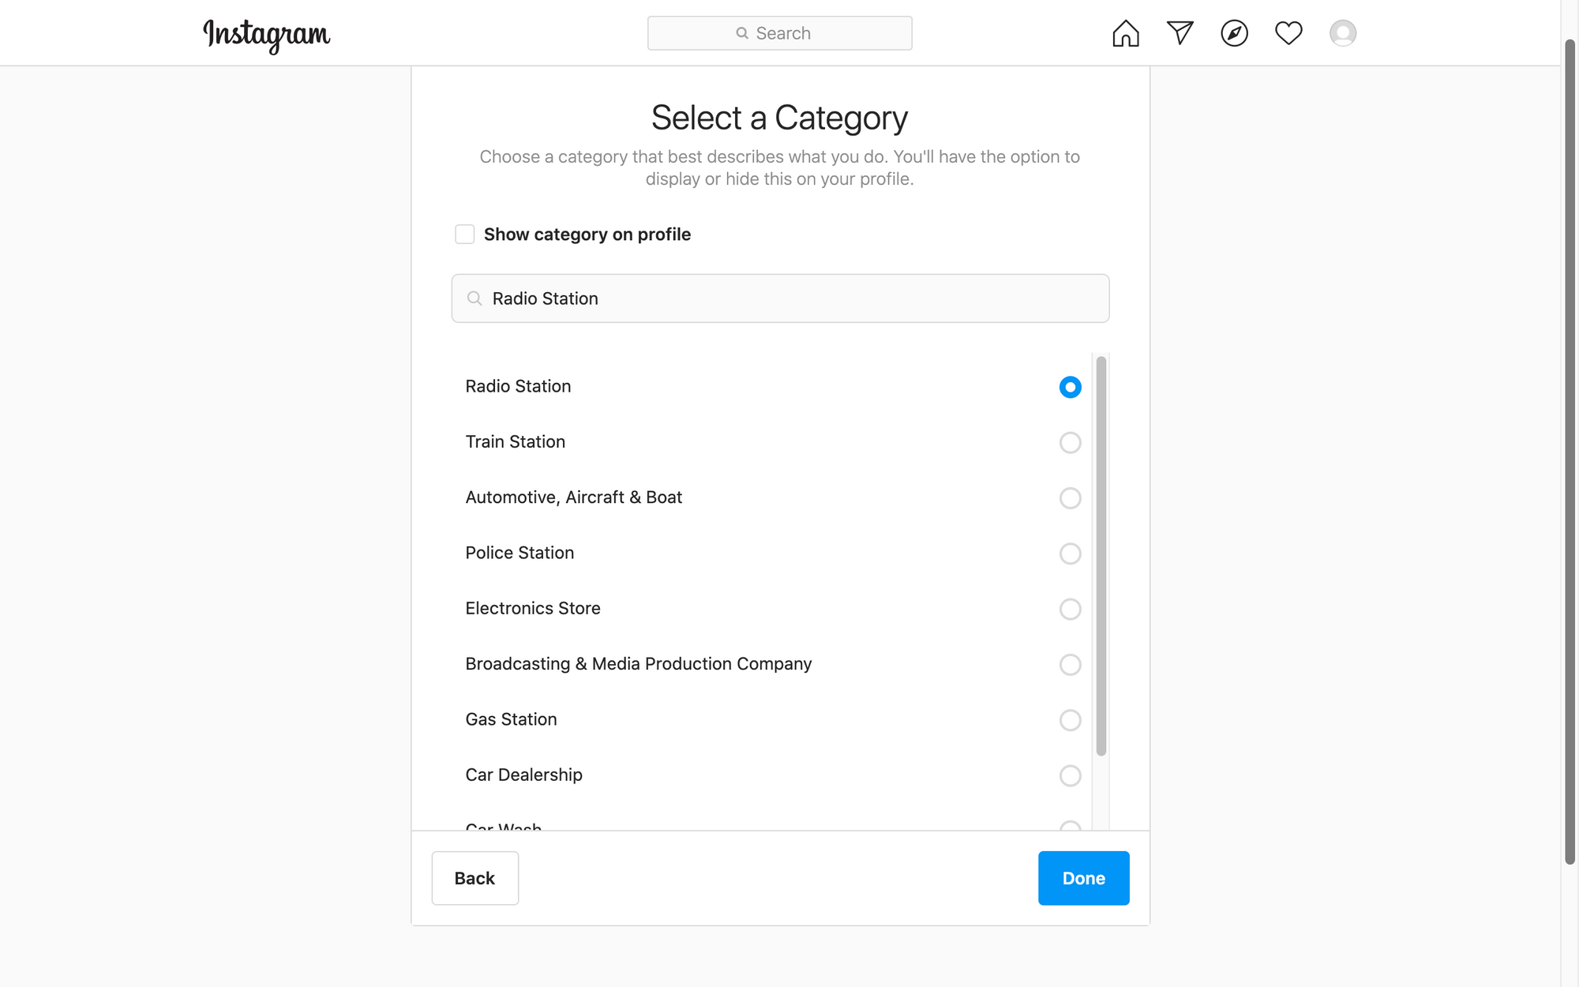Select the Car Dealership category
Screen dimensions: 1579x987
coord(1068,775)
